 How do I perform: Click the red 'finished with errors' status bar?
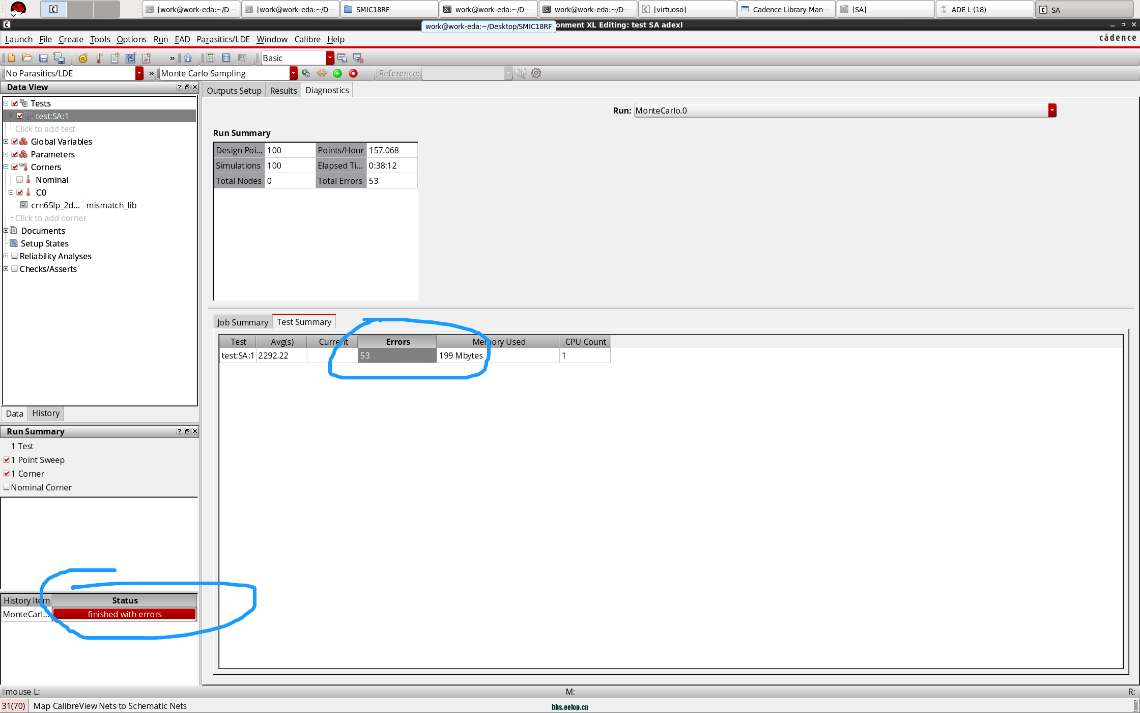[x=125, y=614]
